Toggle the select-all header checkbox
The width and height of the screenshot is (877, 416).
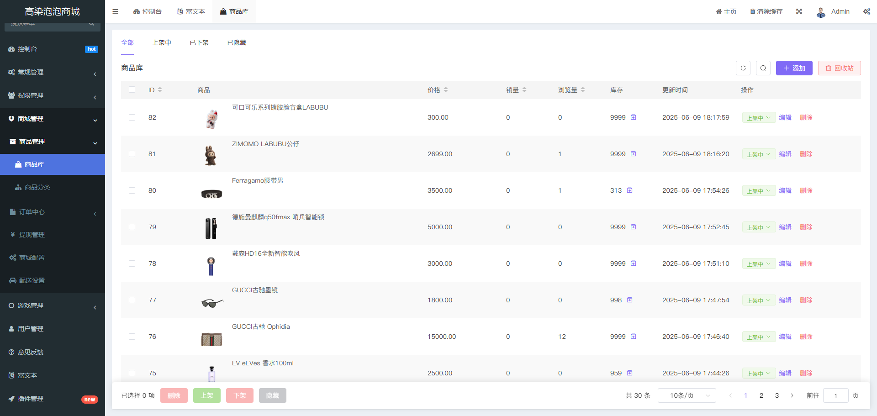(x=132, y=90)
